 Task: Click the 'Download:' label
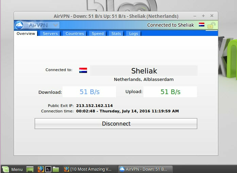[x=50, y=92]
